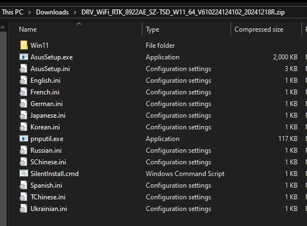Select the Korean.ini file name
The height and width of the screenshot is (226, 307).
click(x=45, y=127)
